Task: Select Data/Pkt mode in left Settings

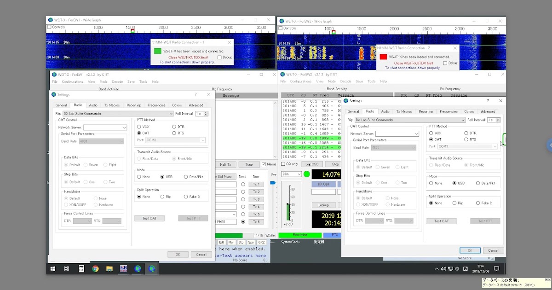Action: pos(186,177)
